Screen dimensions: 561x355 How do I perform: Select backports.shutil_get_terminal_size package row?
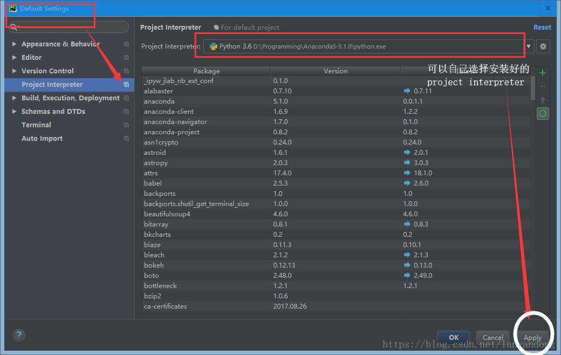[336, 203]
